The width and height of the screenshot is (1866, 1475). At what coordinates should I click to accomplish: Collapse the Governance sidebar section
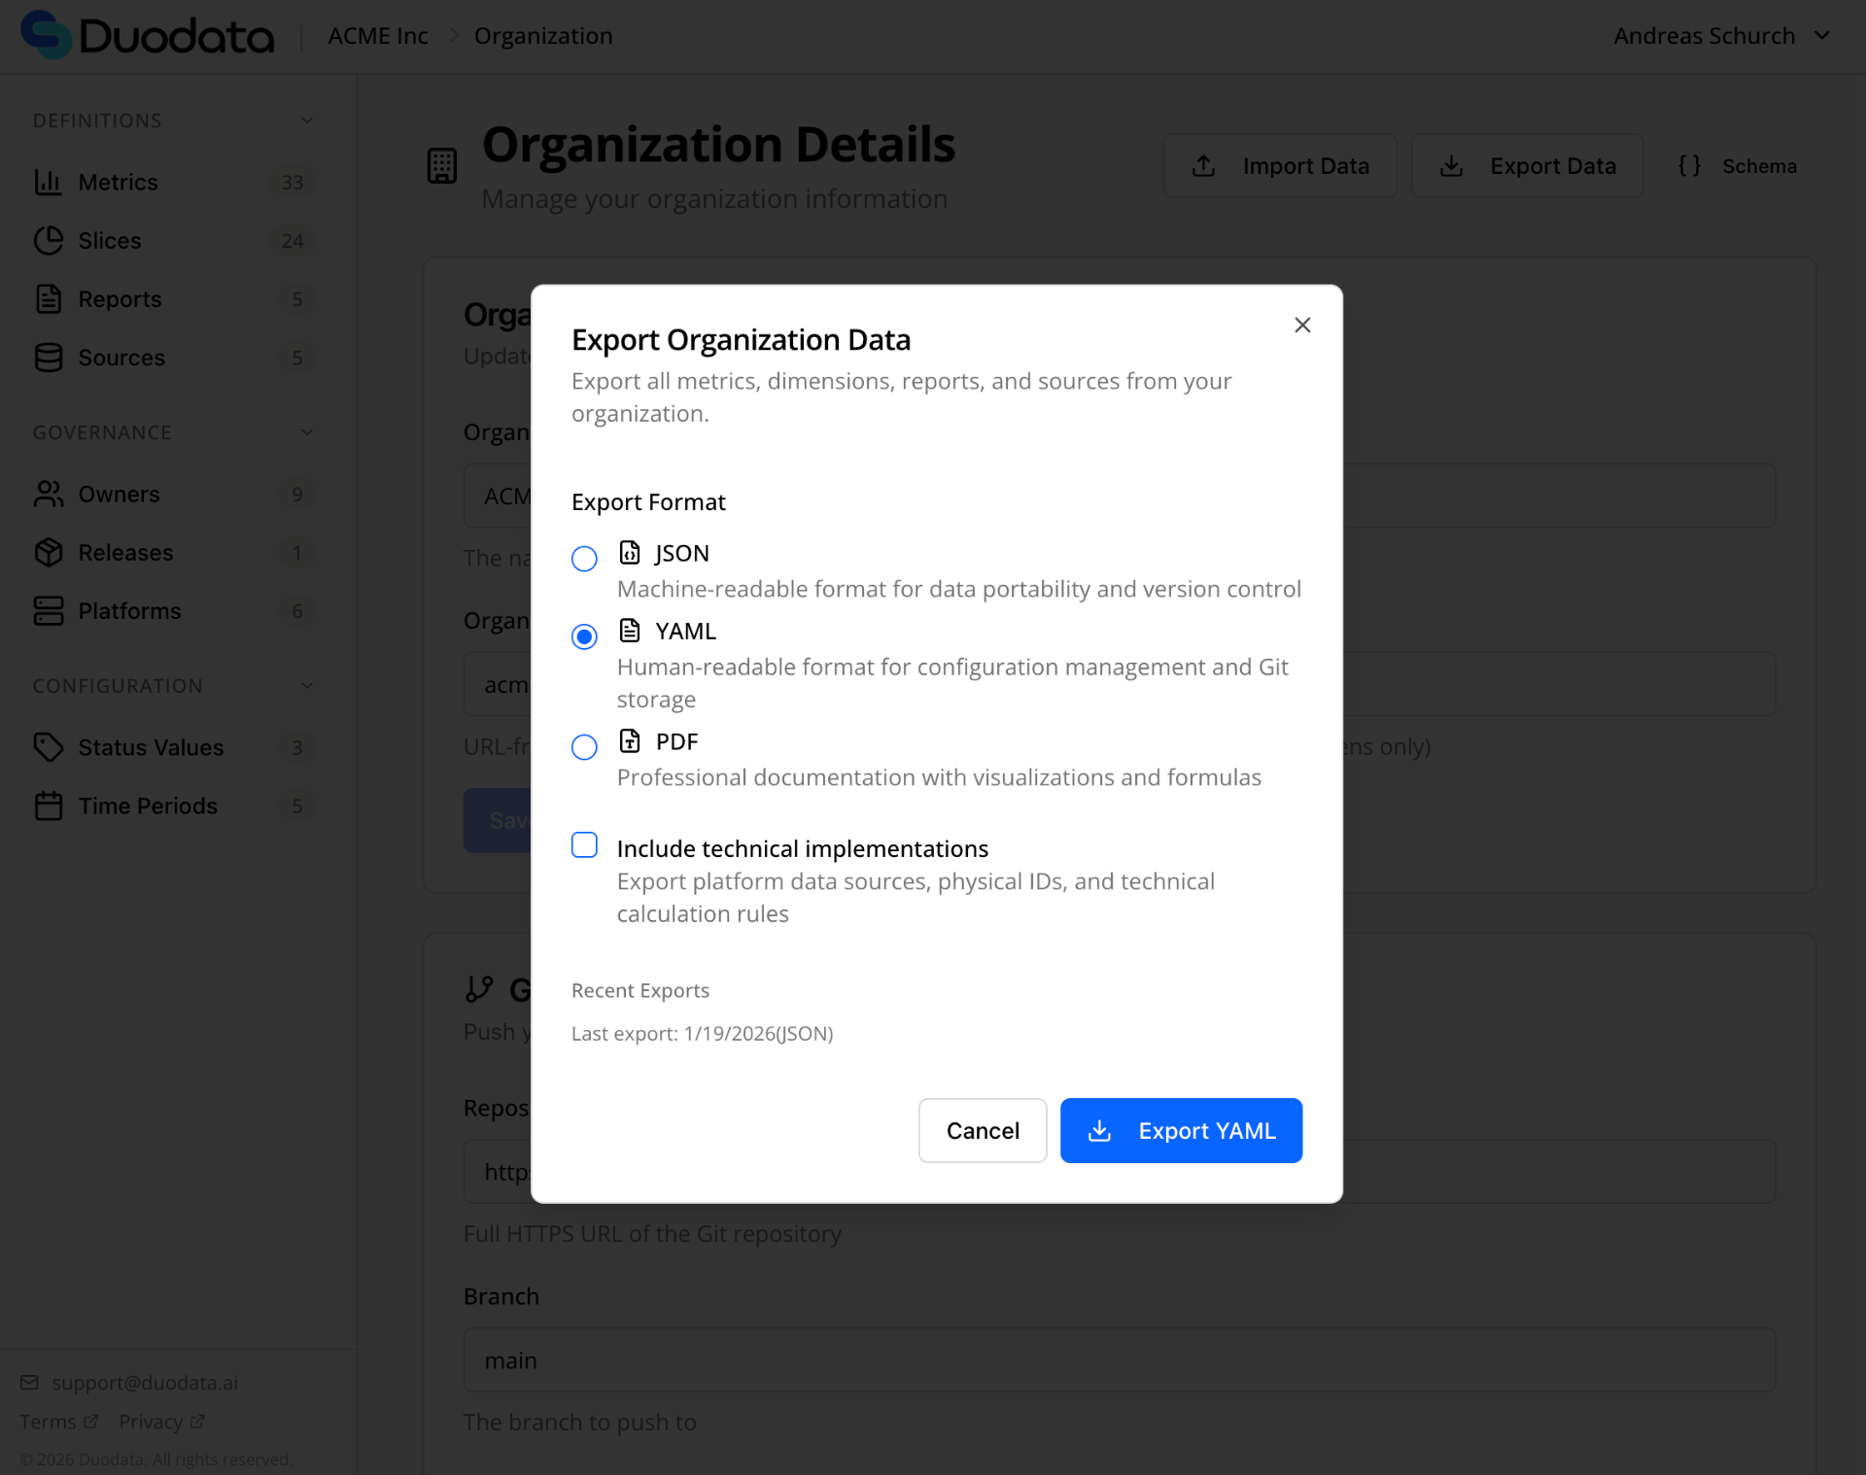pos(307,432)
